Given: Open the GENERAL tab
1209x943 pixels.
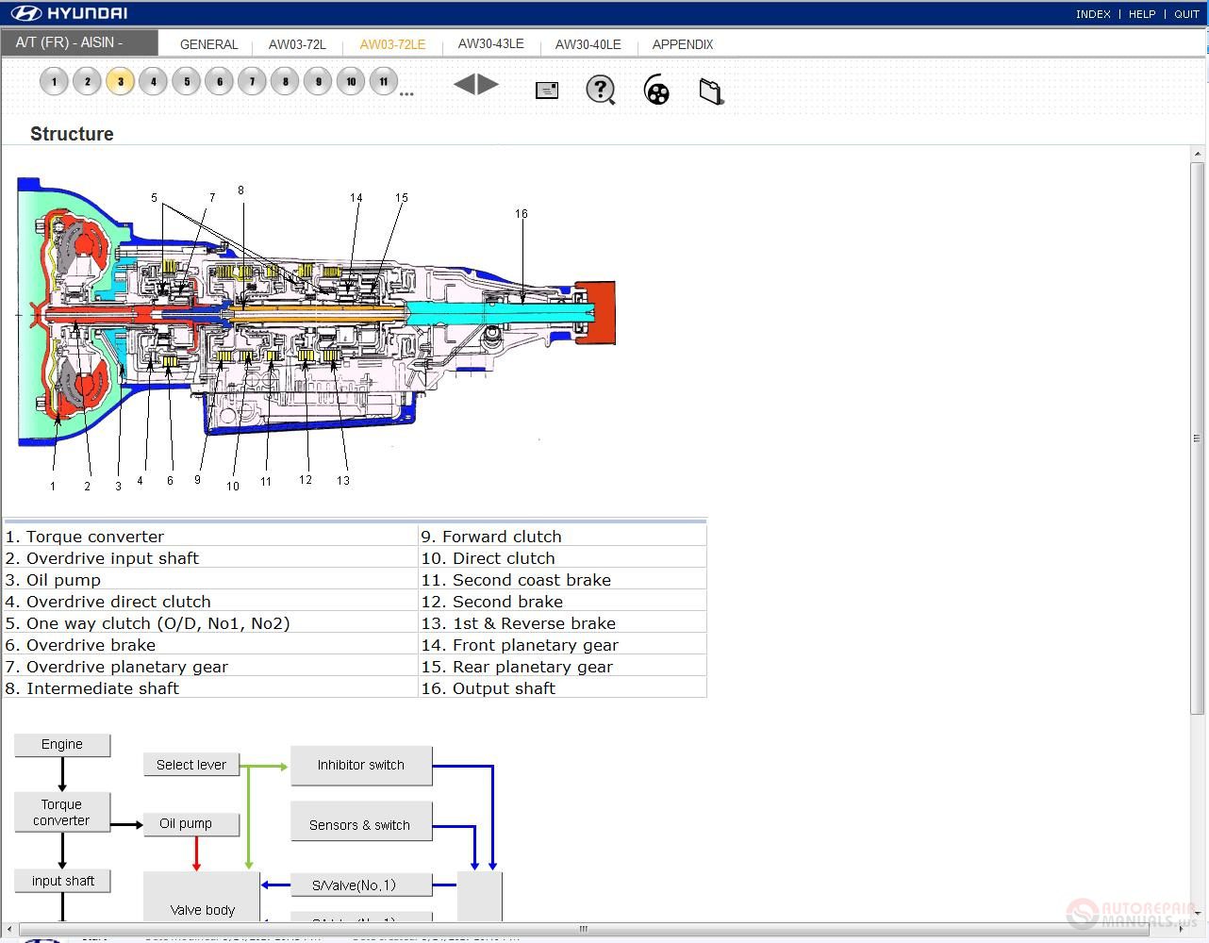Looking at the screenshot, I should click(208, 44).
